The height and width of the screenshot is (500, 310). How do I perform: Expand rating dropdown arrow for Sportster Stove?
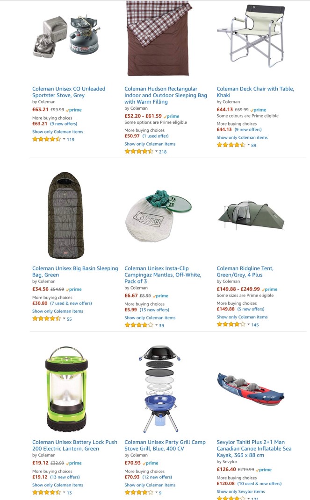coord(64,139)
